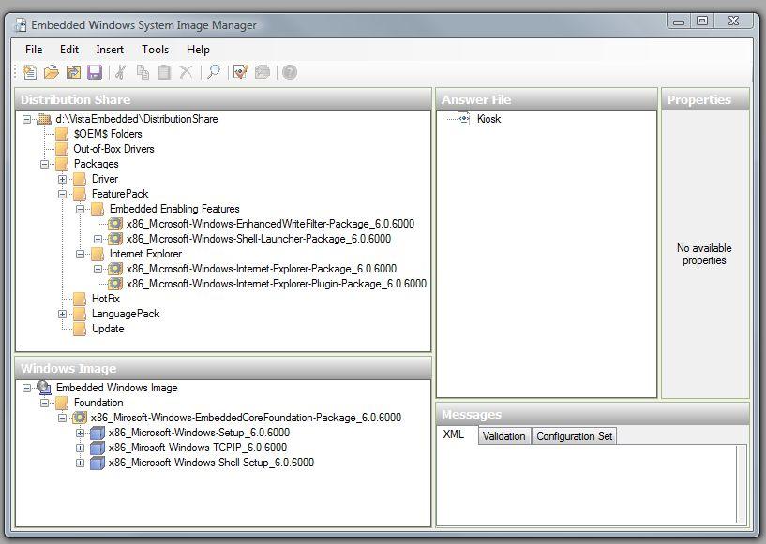The width and height of the screenshot is (766, 544).
Task: Select the Out-of-Box Drivers folder
Action: (113, 149)
